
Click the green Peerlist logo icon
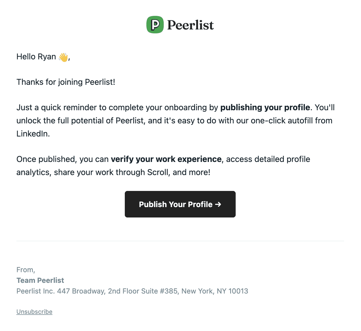[155, 25]
